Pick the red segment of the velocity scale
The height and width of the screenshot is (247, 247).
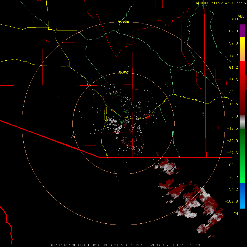pos(242,88)
